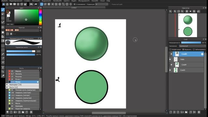Open the Коррекция dropdown
Image resolution: width=208 pixels, height=117 pixels.
(102, 4)
